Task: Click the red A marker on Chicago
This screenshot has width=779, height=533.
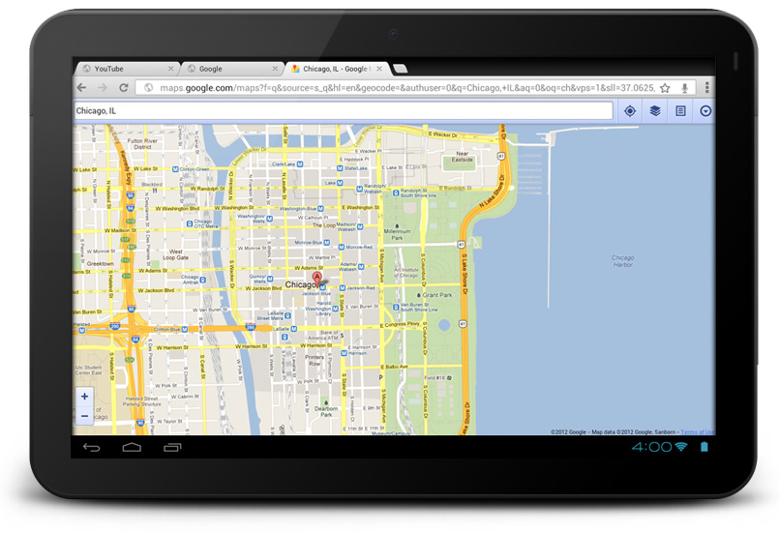Action: 316,278
